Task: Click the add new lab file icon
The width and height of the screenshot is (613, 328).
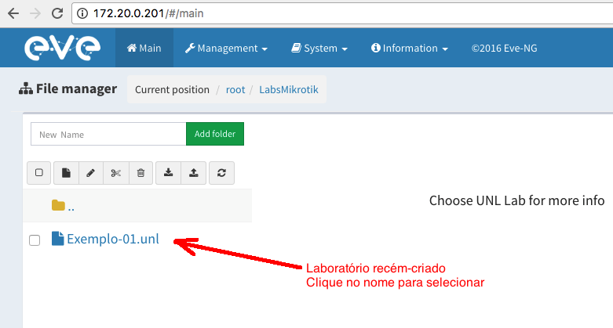Action: [x=66, y=173]
